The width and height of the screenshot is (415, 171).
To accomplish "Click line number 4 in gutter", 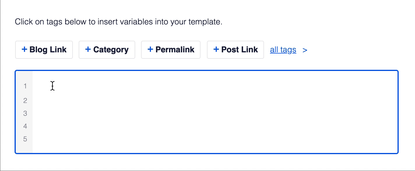I will [25, 126].
